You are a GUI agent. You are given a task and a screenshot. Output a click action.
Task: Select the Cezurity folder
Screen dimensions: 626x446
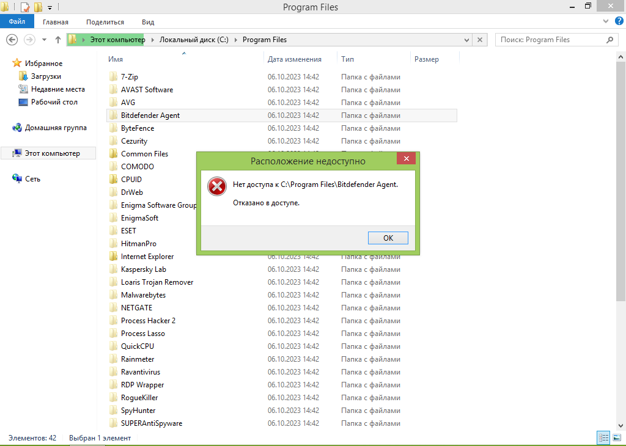click(134, 141)
